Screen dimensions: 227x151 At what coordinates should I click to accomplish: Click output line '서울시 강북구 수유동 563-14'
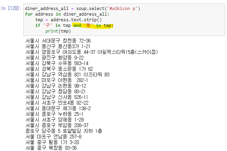[57, 63]
